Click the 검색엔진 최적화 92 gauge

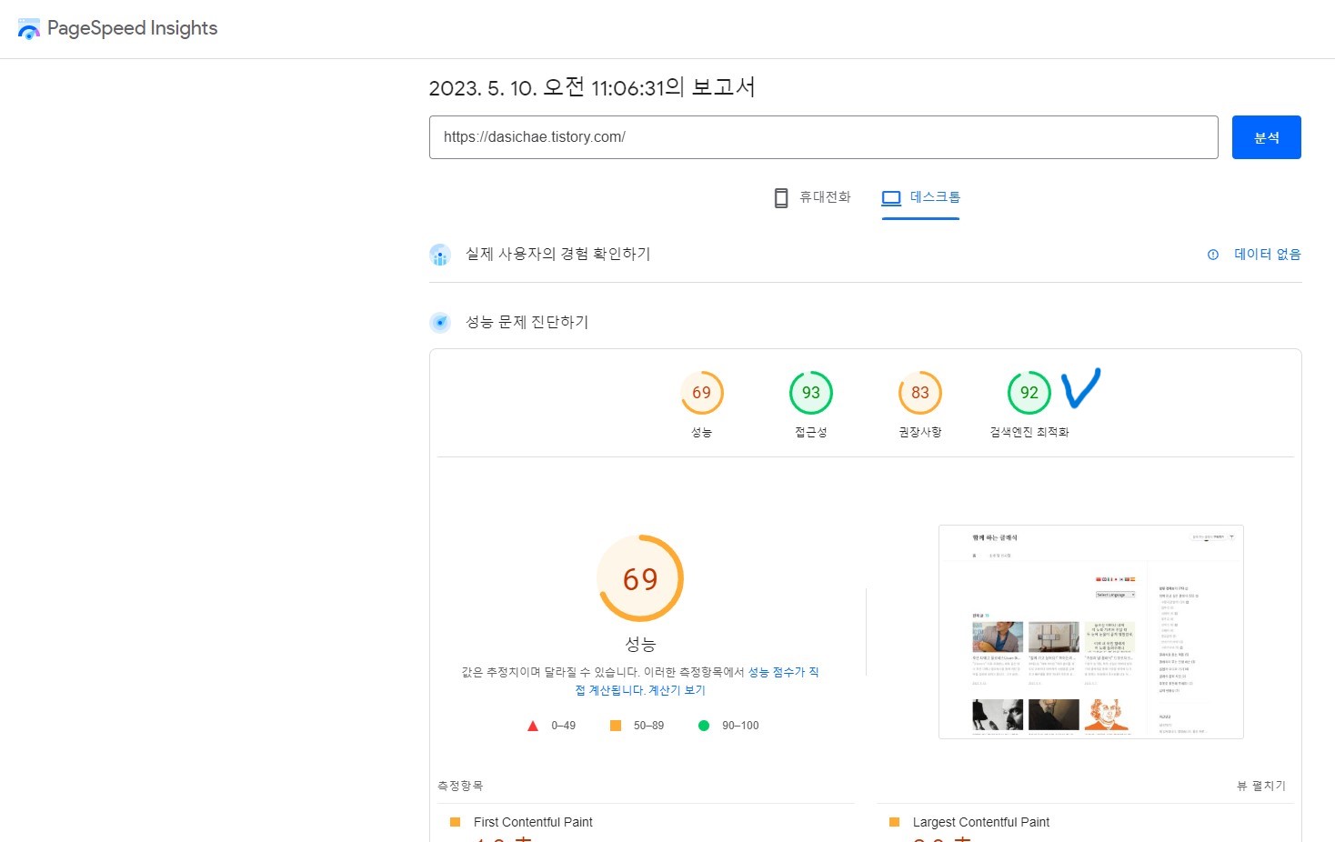(x=1029, y=393)
